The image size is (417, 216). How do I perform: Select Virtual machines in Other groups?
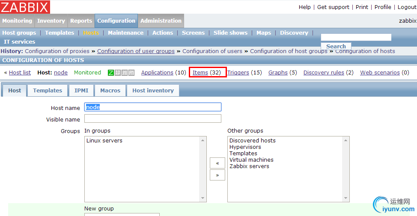[251, 160]
